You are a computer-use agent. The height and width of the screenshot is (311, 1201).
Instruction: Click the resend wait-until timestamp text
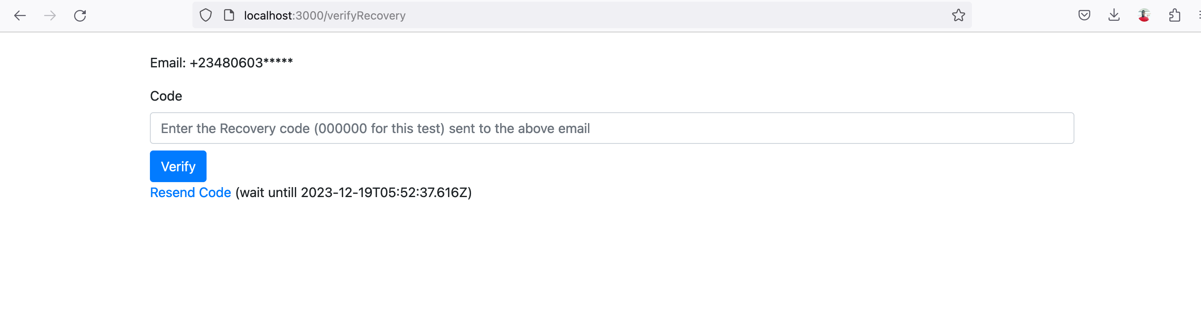click(x=354, y=193)
